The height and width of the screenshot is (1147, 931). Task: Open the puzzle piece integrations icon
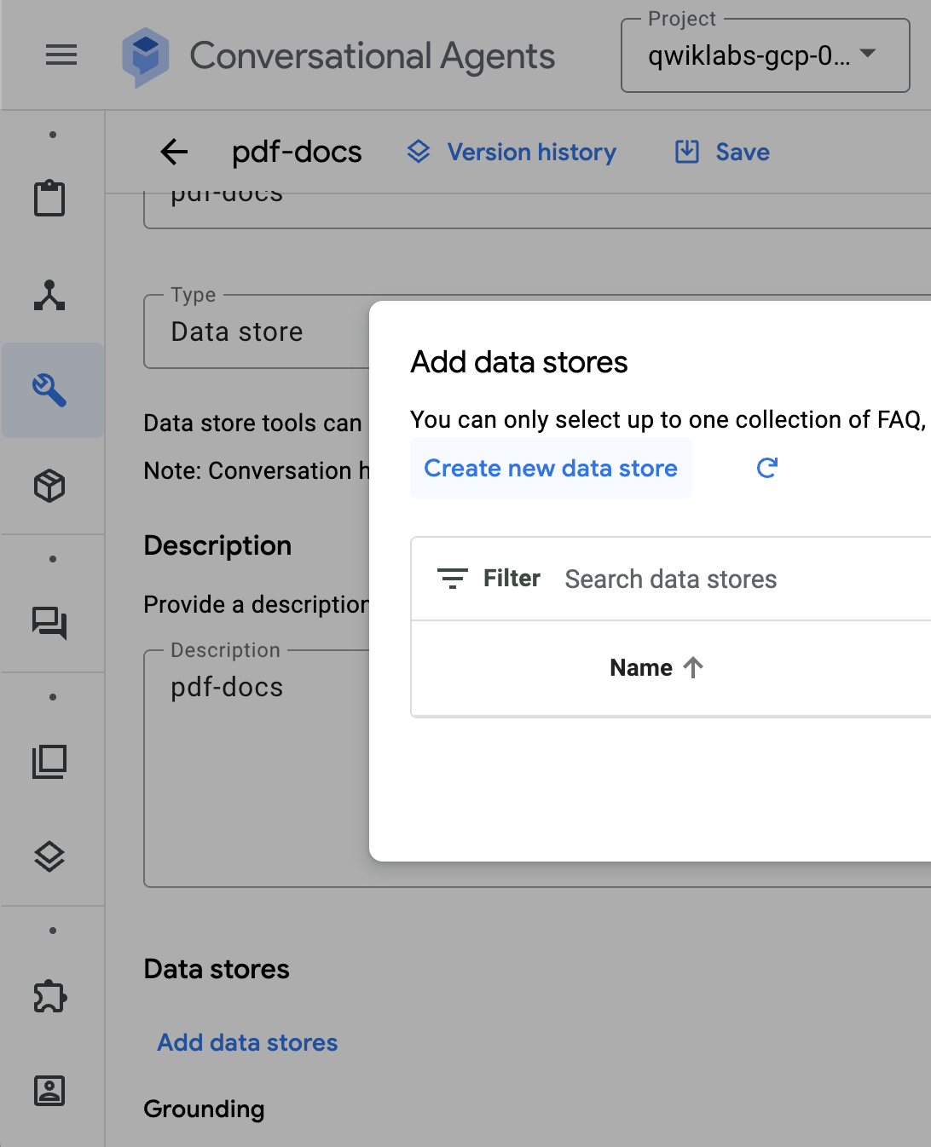(x=49, y=995)
